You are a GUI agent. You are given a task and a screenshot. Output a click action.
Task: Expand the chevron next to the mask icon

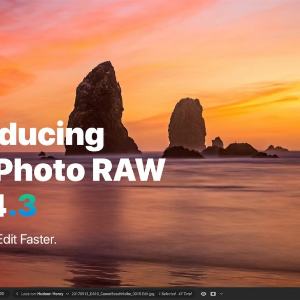(x=222, y=294)
